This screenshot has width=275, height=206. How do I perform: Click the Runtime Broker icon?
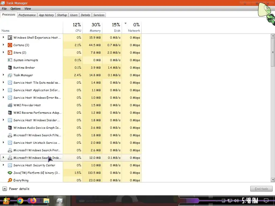coord(10,68)
